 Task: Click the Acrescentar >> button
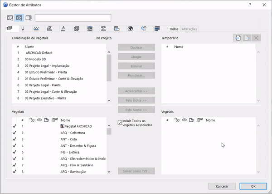(136, 91)
